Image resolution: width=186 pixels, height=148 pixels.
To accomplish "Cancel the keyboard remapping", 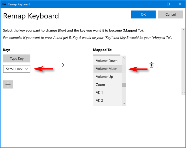I will (x=171, y=15).
